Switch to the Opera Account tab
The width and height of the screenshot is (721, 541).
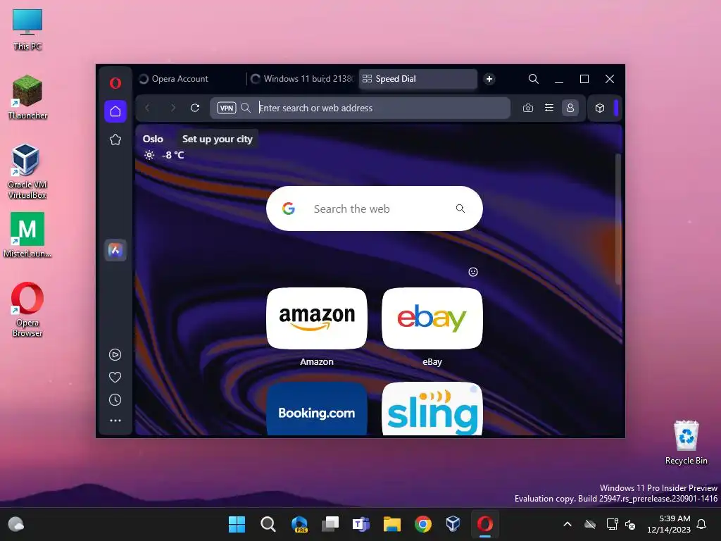coord(190,79)
